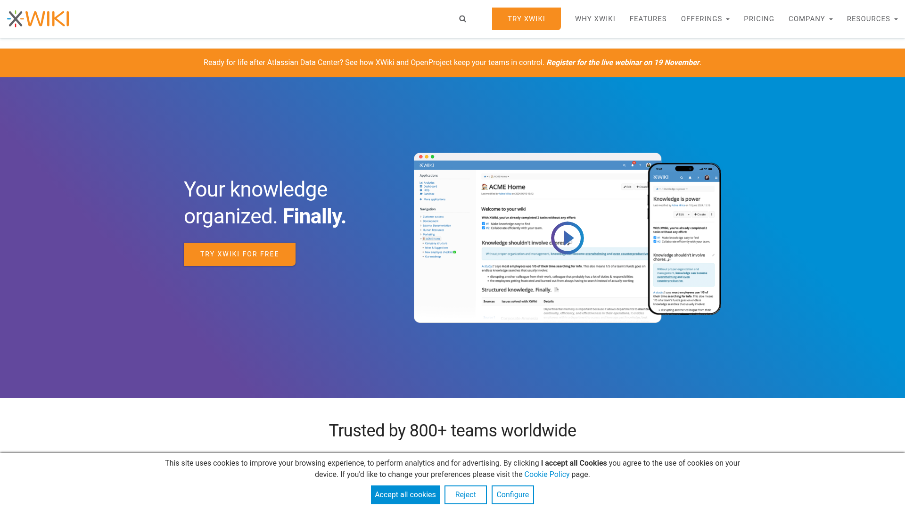Click the Sandbox application icon

tap(421, 194)
